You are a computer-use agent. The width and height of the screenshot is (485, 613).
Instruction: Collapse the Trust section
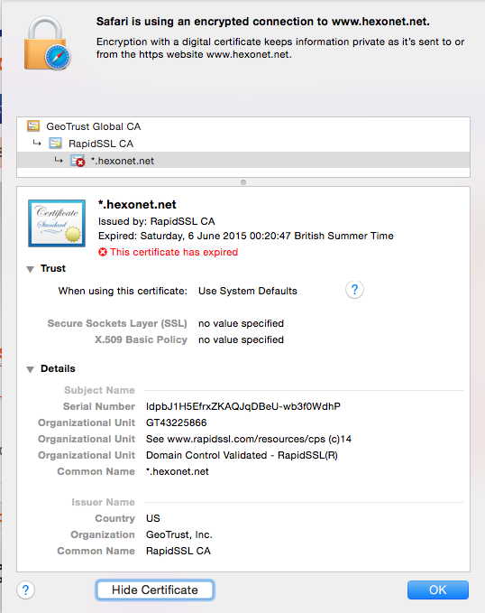(30, 269)
